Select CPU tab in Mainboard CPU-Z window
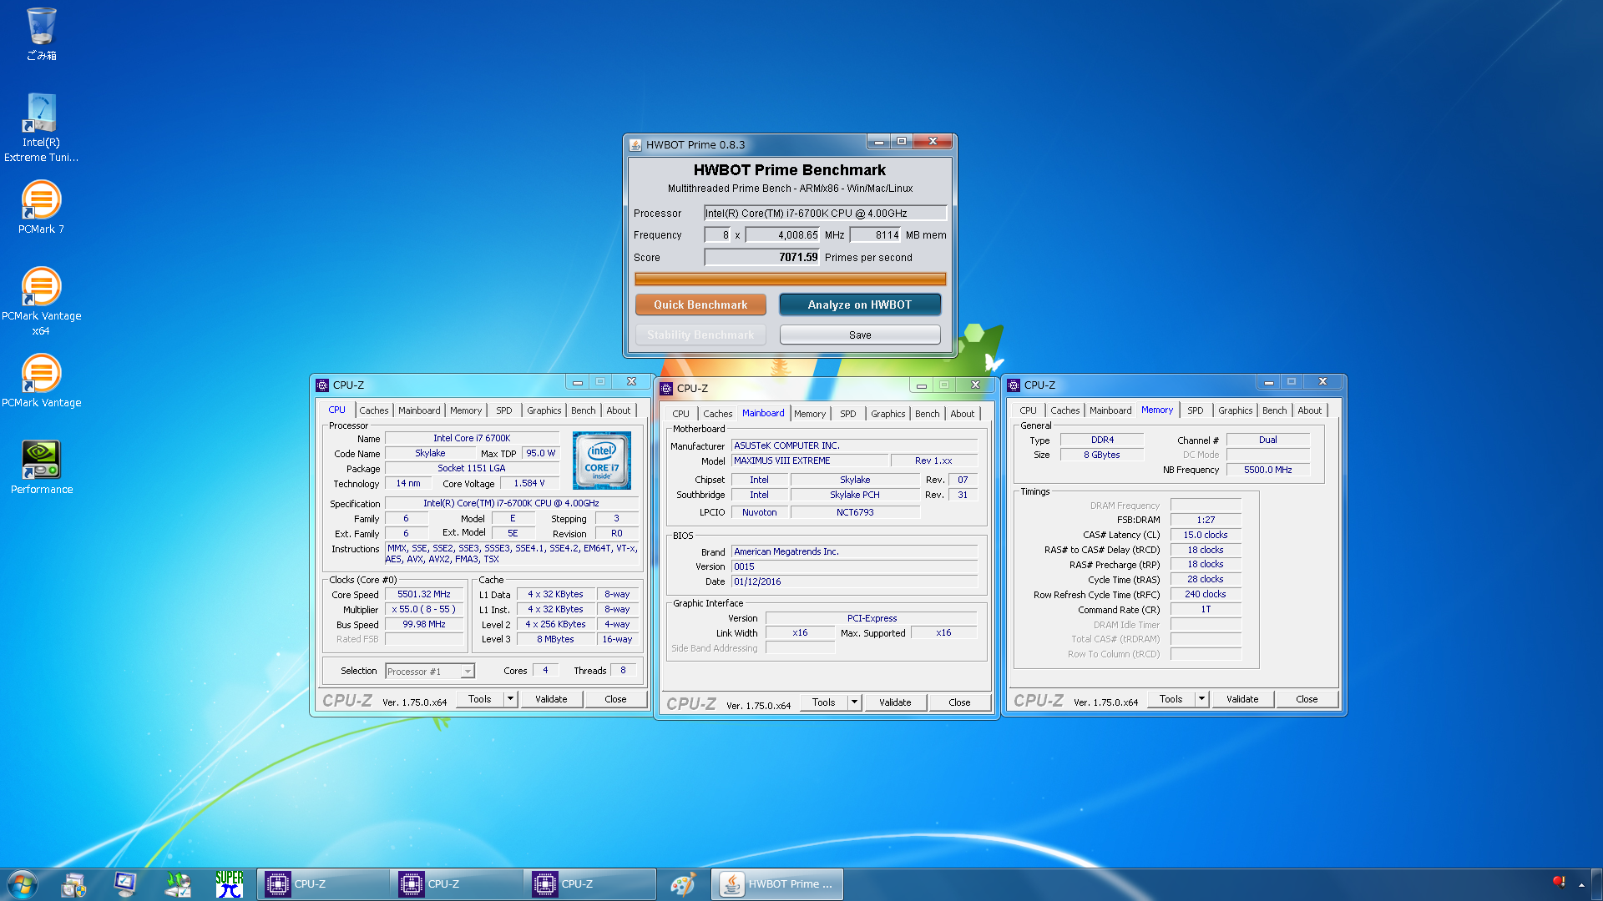Screen dimensions: 1603x901 681,414
